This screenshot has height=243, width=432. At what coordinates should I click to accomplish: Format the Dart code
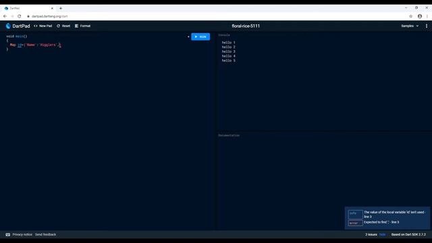coord(82,26)
